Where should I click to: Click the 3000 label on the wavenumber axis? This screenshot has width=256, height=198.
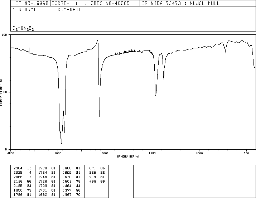(58, 153)
